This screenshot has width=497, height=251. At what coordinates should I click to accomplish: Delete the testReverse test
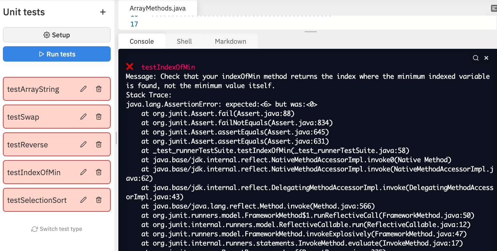point(99,144)
